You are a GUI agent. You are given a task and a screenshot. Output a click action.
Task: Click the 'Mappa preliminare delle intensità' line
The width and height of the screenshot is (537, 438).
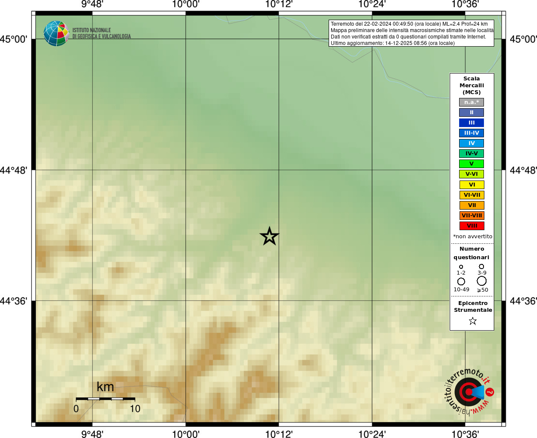(x=412, y=30)
